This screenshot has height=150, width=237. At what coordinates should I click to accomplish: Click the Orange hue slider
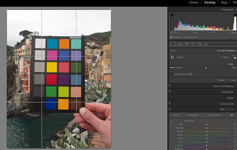pos(207,128)
